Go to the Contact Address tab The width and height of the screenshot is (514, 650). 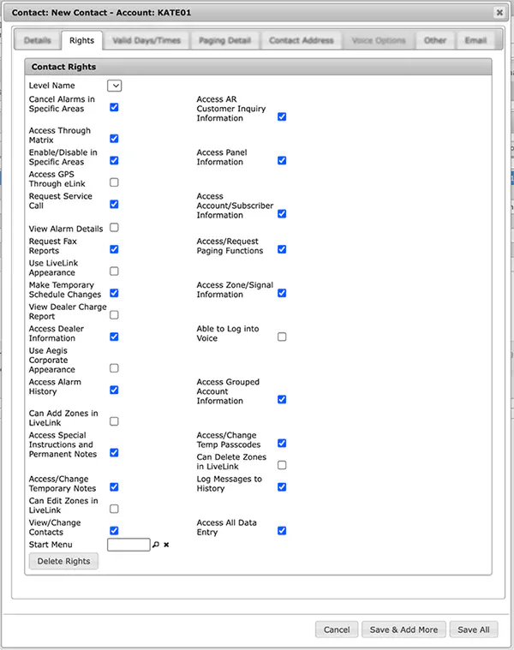(x=302, y=40)
